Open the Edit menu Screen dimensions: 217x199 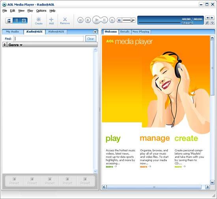coord(13,11)
